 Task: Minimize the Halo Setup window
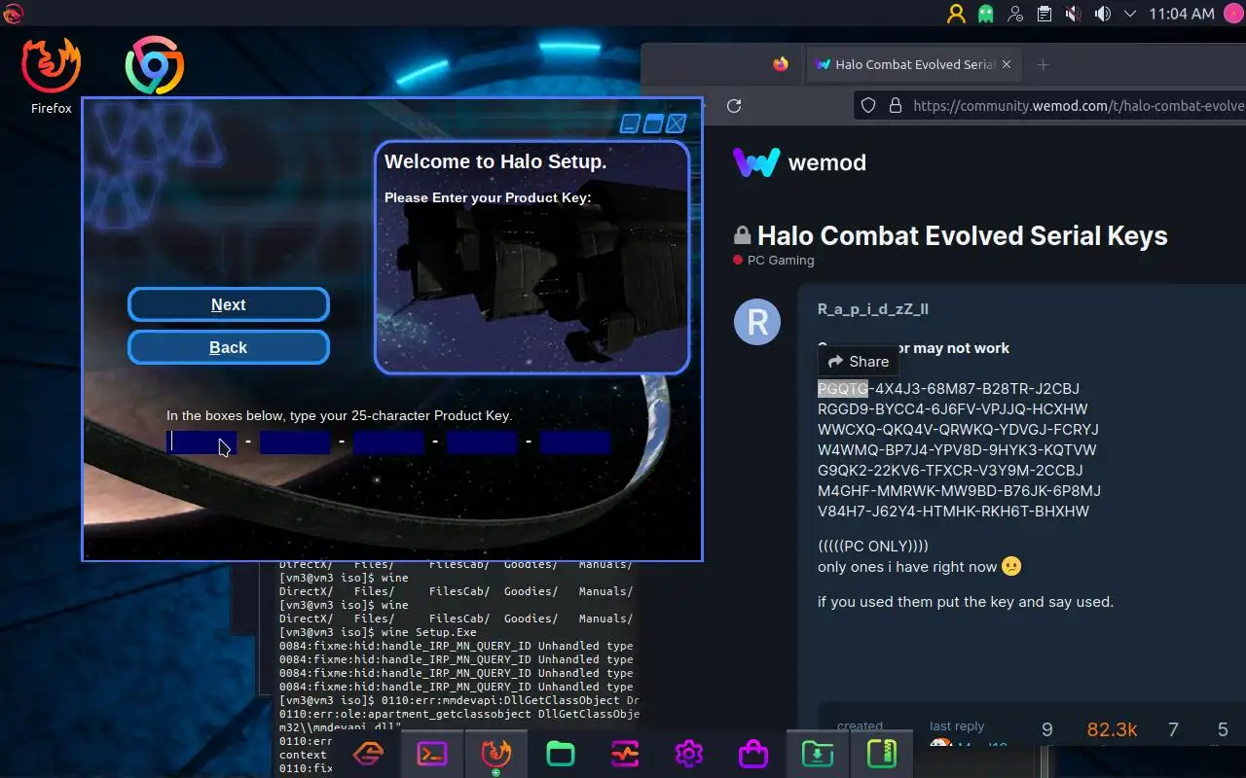631,124
